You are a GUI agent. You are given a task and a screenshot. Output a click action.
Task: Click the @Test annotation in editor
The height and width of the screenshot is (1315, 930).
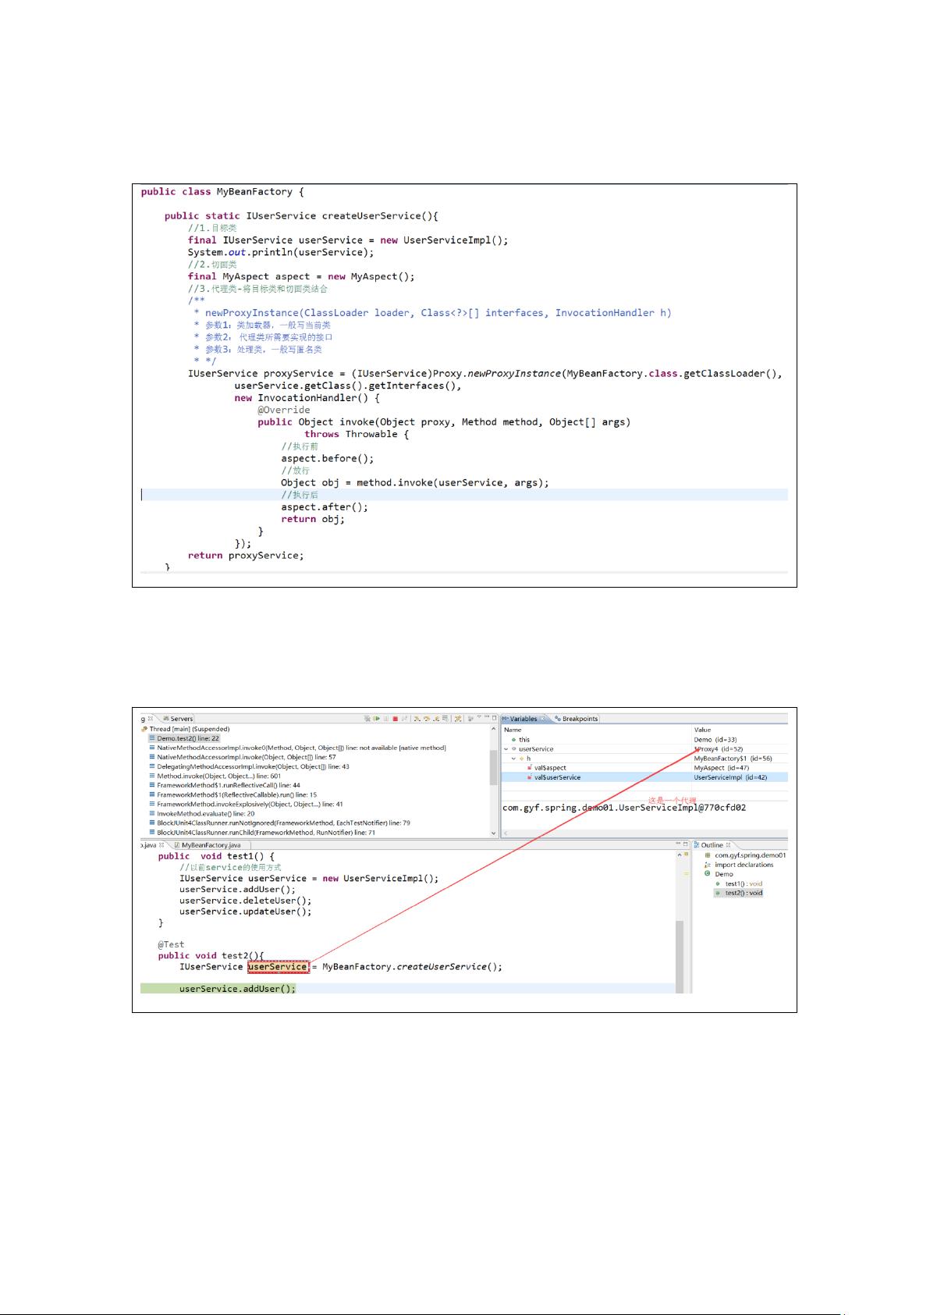[171, 944]
